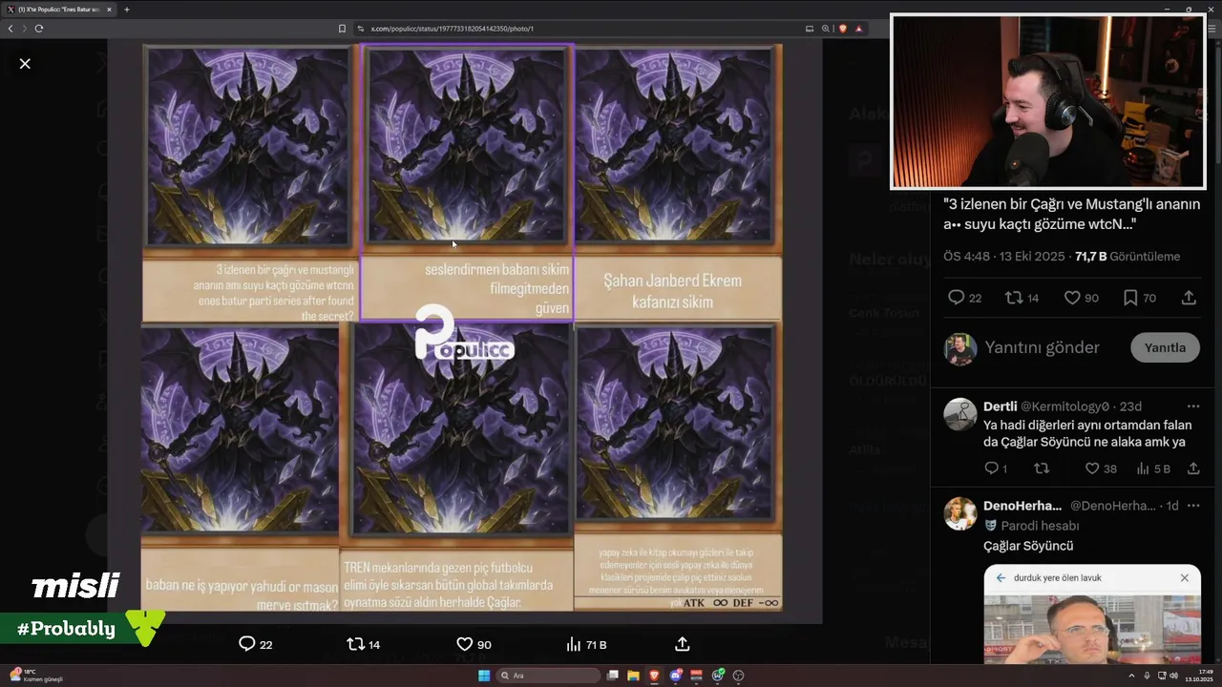
Task: Click the Yu-Gi-Oh meme image
Action: click(462, 327)
